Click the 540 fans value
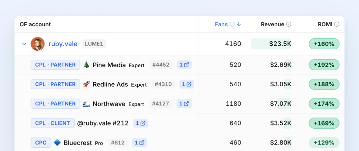This screenshot has height=151, width=359. (235, 84)
